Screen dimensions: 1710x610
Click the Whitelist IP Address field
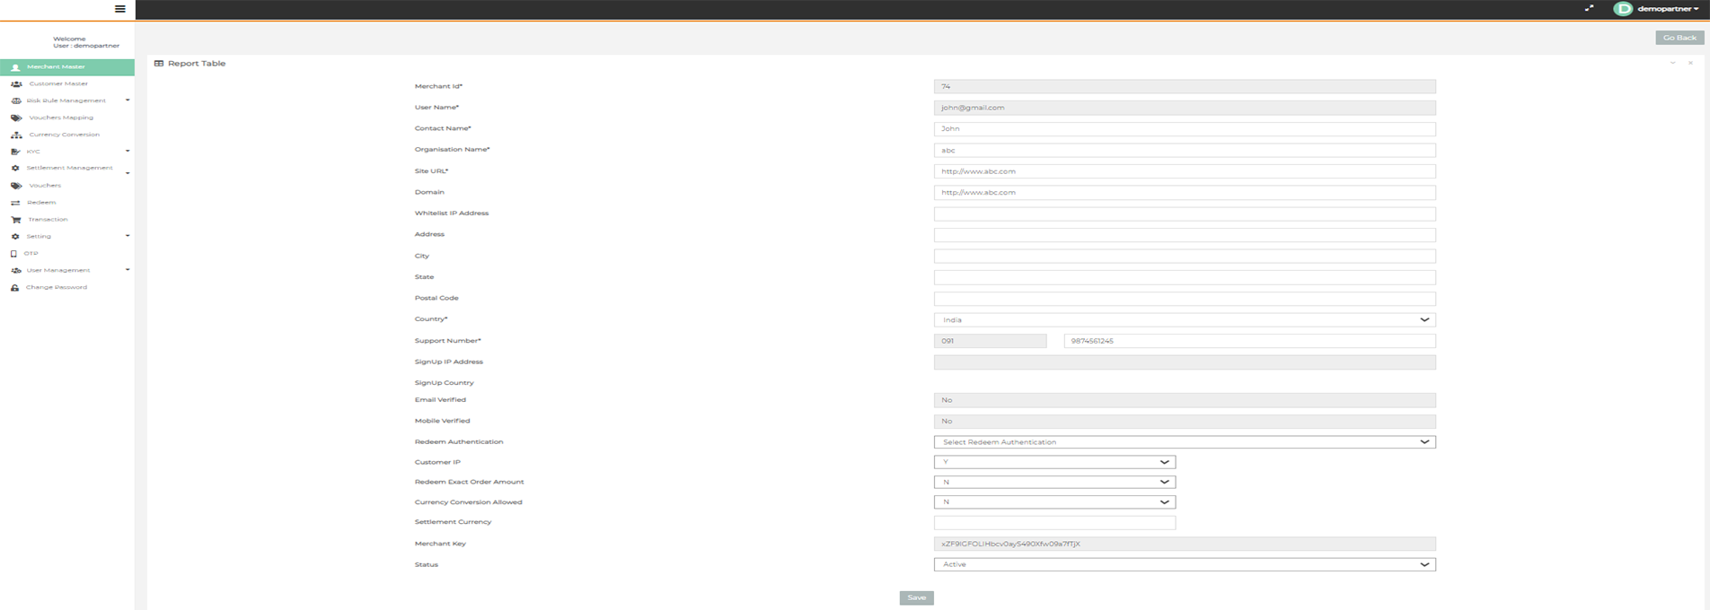[x=1184, y=214]
